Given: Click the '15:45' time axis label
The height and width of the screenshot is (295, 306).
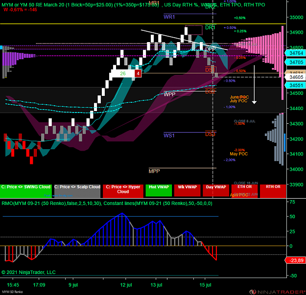Looking at the screenshot, I should click(x=13, y=285).
